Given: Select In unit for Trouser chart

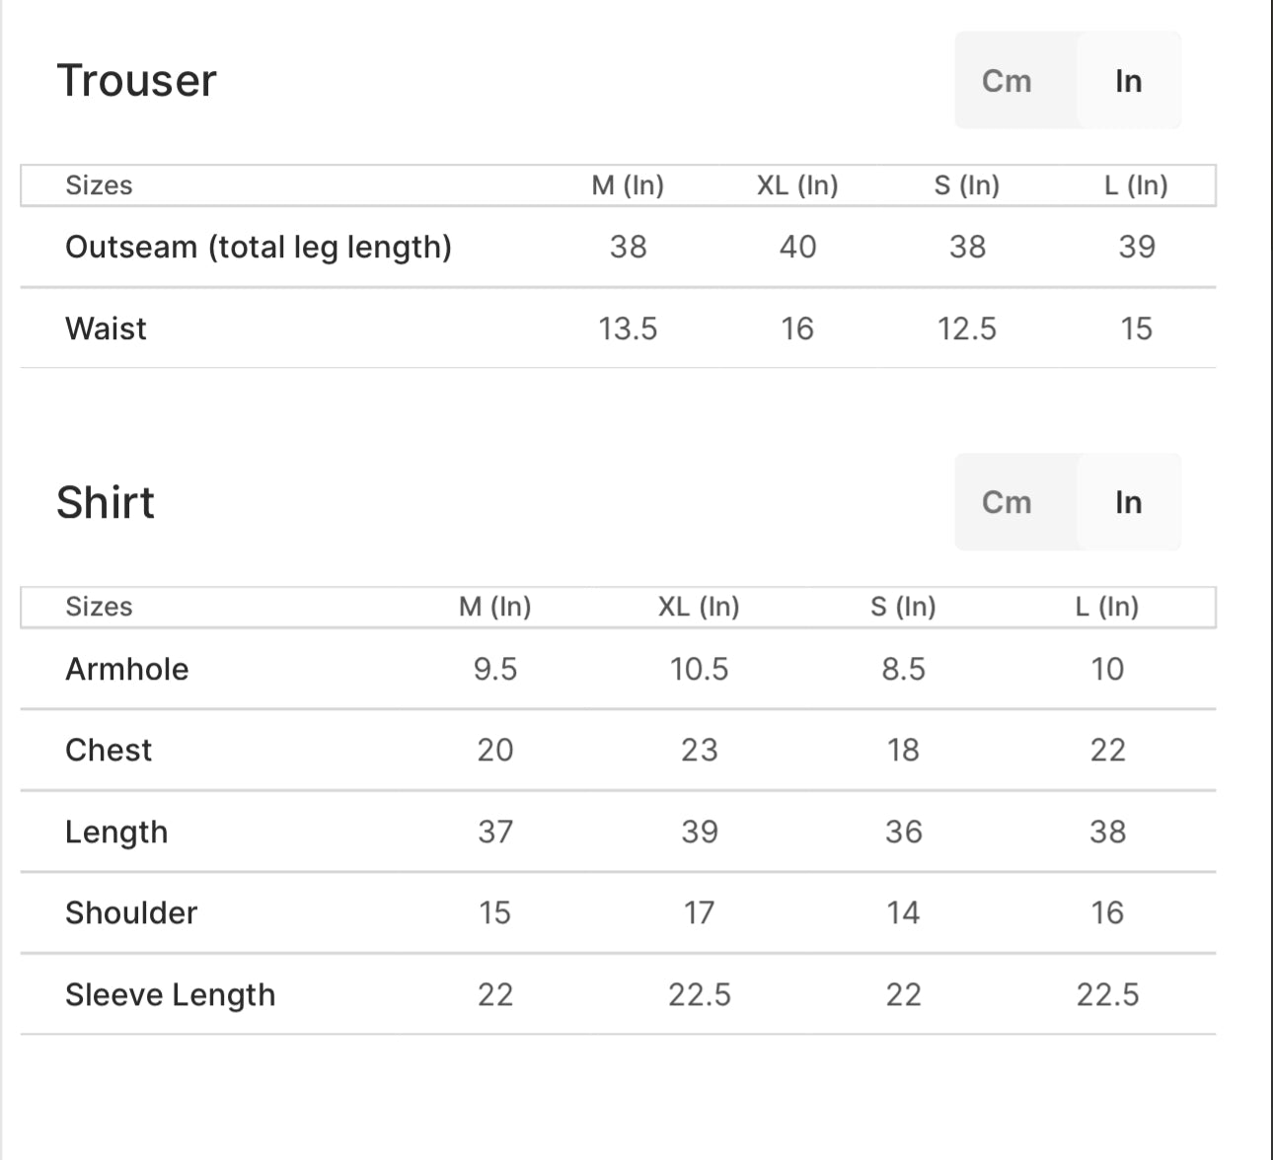Looking at the screenshot, I should [1128, 81].
